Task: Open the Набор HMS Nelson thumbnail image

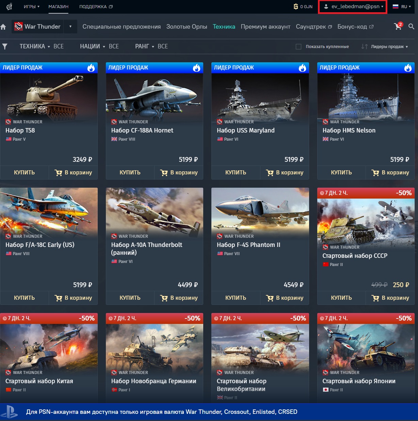Action: pyautogui.click(x=366, y=95)
